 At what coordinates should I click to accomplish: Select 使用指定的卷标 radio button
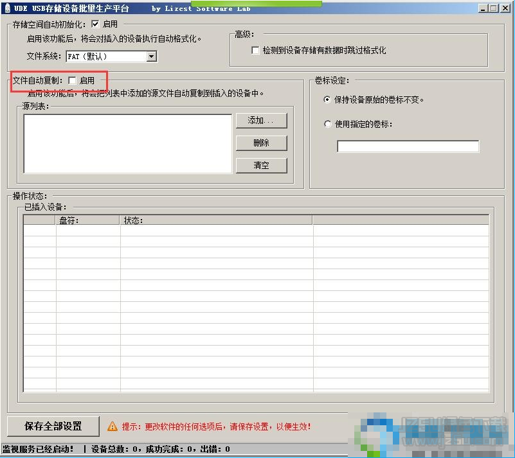(x=327, y=124)
